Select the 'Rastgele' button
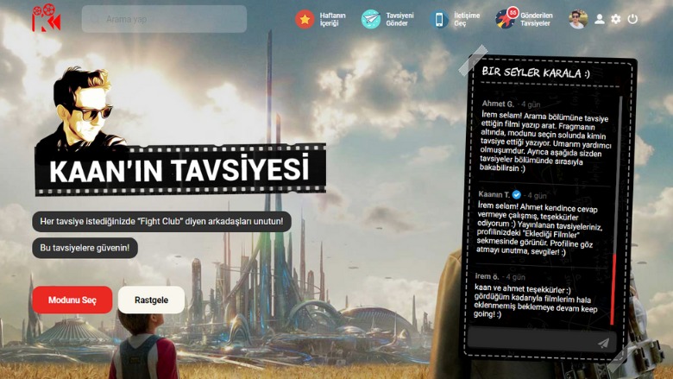The height and width of the screenshot is (379, 673). pos(151,300)
